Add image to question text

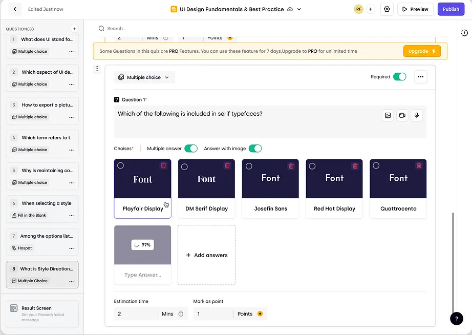coord(388,115)
